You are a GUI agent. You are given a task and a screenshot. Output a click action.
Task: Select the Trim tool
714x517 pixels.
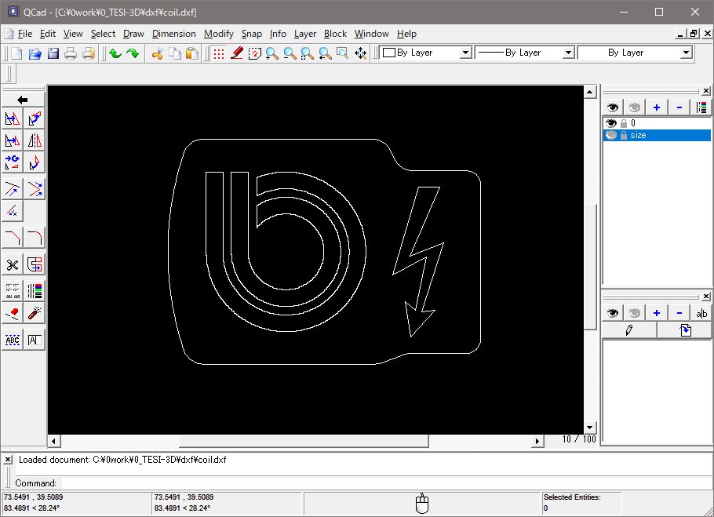13,189
